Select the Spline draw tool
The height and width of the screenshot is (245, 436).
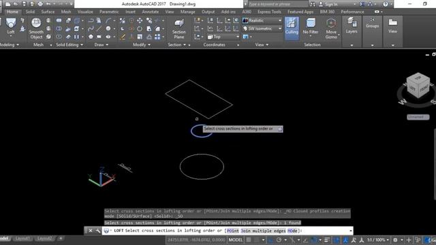pos(91,29)
